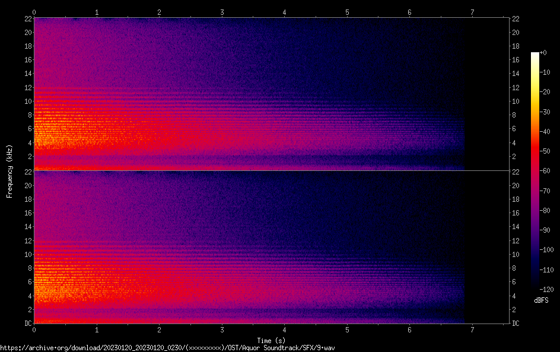Click the DC label on the right frequency axis
The width and height of the screenshot is (560, 352).
coord(516,324)
